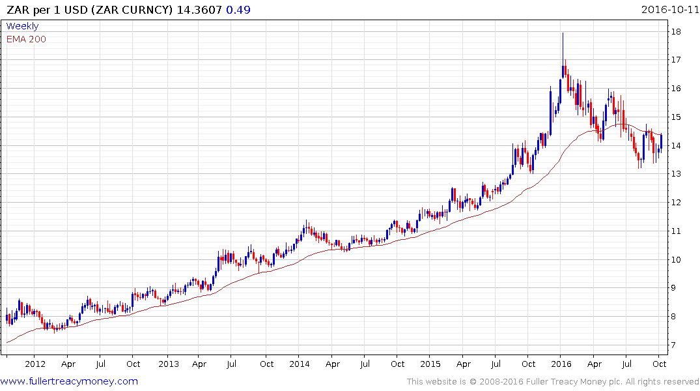Click the 2012 x-axis label
Viewport: 700px width, 391px height.
35,364
